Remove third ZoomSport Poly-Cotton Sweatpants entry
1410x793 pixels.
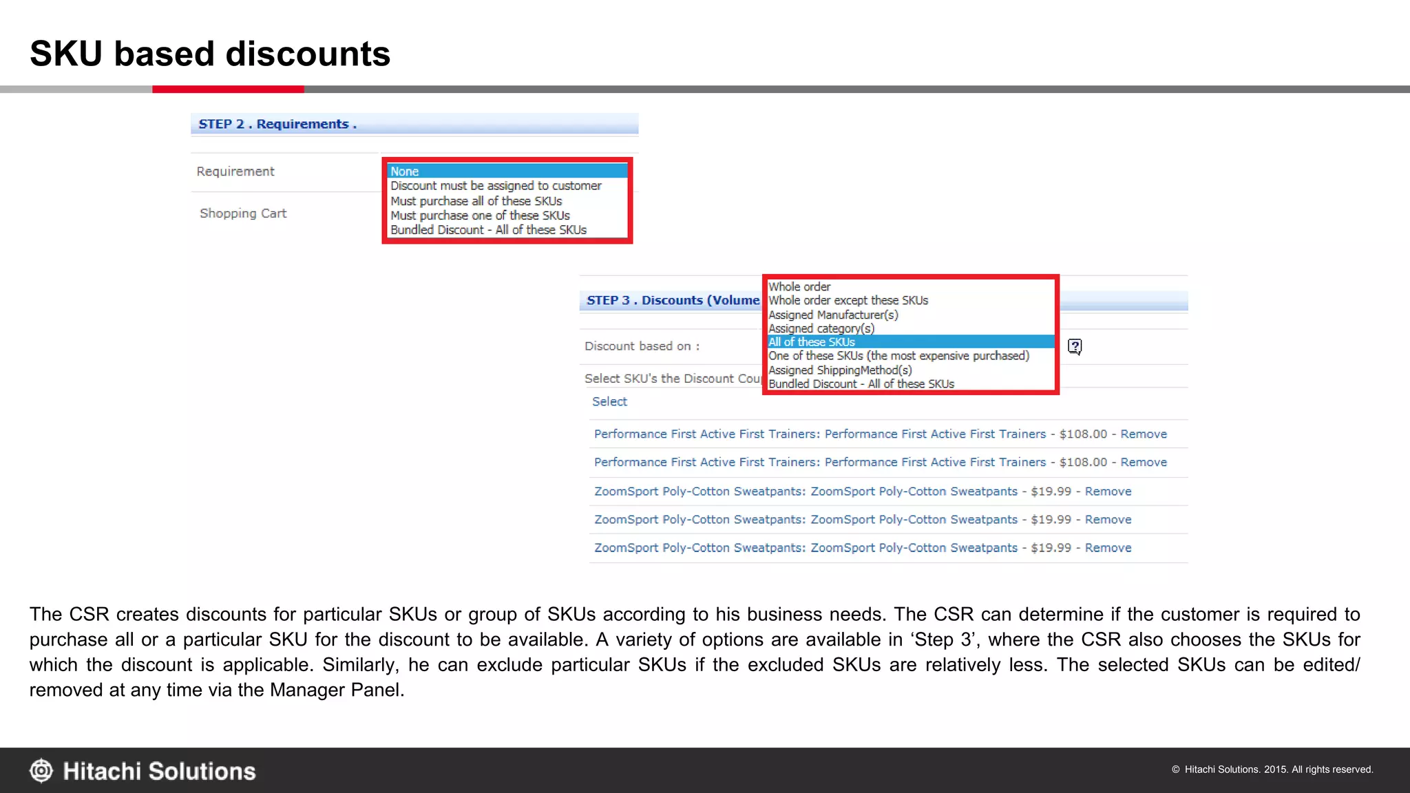pyautogui.click(x=1108, y=548)
